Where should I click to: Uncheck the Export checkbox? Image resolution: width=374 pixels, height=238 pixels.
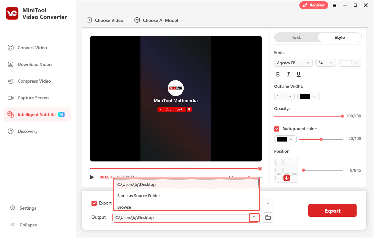[x=94, y=203]
